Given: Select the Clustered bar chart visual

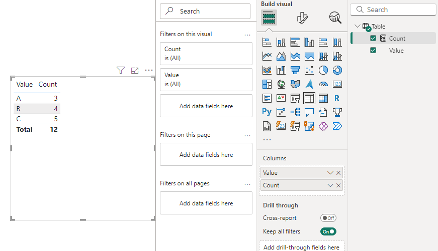Looking at the screenshot, I should (x=295, y=42).
